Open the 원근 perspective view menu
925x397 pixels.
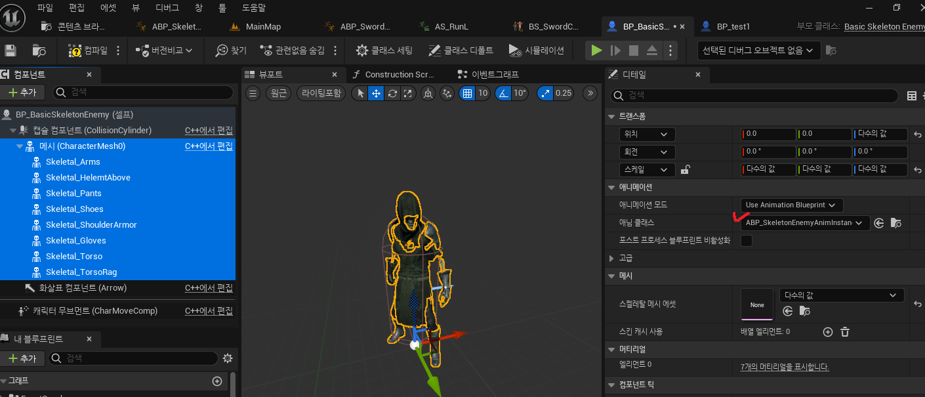(x=279, y=93)
